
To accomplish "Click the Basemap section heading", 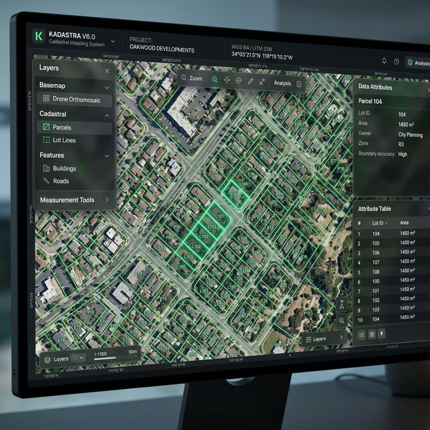I will [x=52, y=85].
